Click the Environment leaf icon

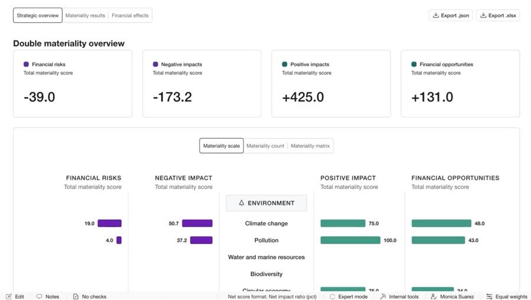242,203
